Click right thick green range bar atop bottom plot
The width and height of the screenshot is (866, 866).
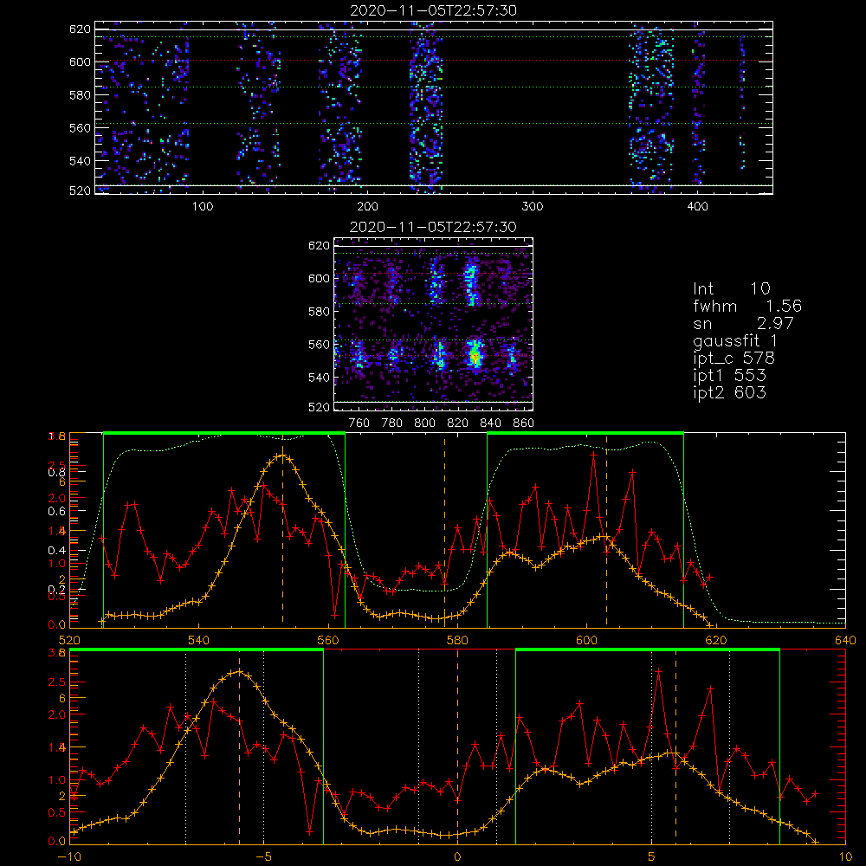click(648, 650)
